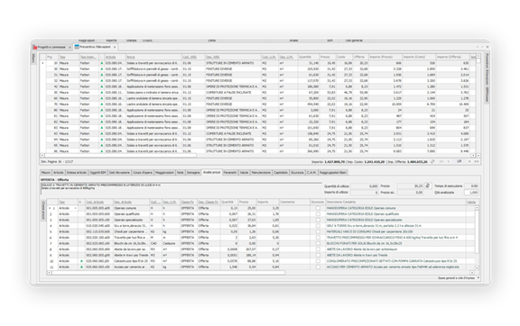This screenshot has height=326, width=520.
Task: Click green triangle icon in row Prg 70
Action: click(102, 104)
